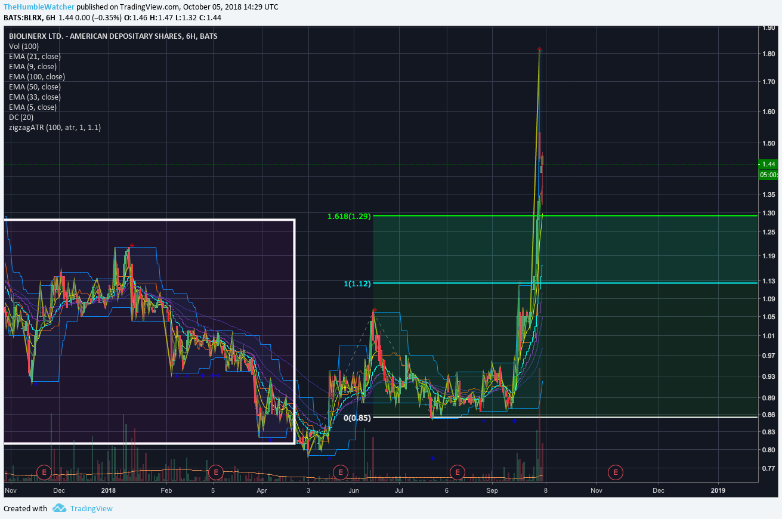Click the BATS:BLRX, 6H symbol header
This screenshot has width=782, height=519.
coord(29,17)
